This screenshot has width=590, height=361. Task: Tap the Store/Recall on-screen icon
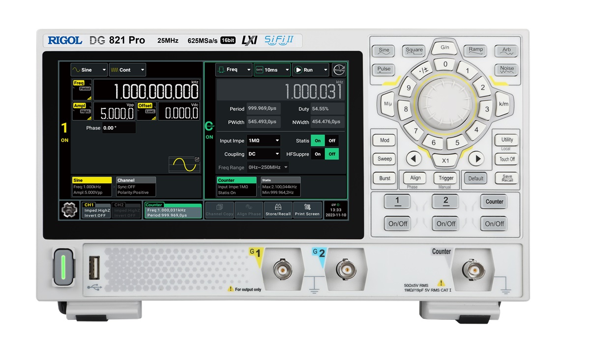tap(278, 210)
